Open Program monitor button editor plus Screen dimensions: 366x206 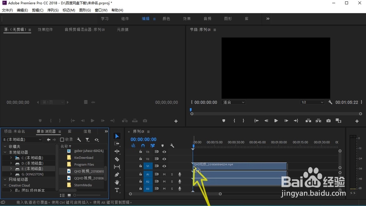tap(357, 121)
